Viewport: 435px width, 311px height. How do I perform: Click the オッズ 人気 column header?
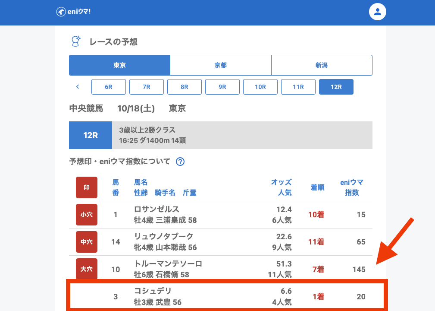tap(281, 187)
